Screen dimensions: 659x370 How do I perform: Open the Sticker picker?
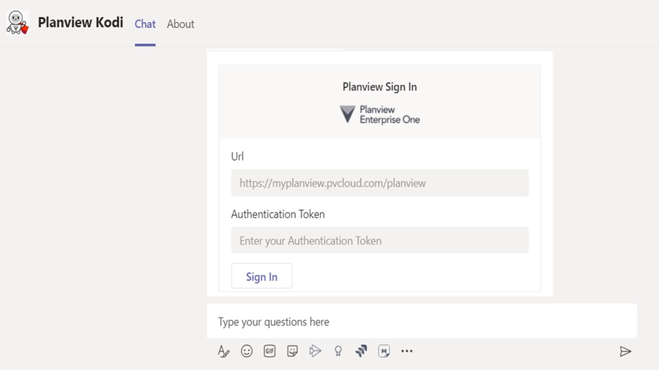(292, 351)
